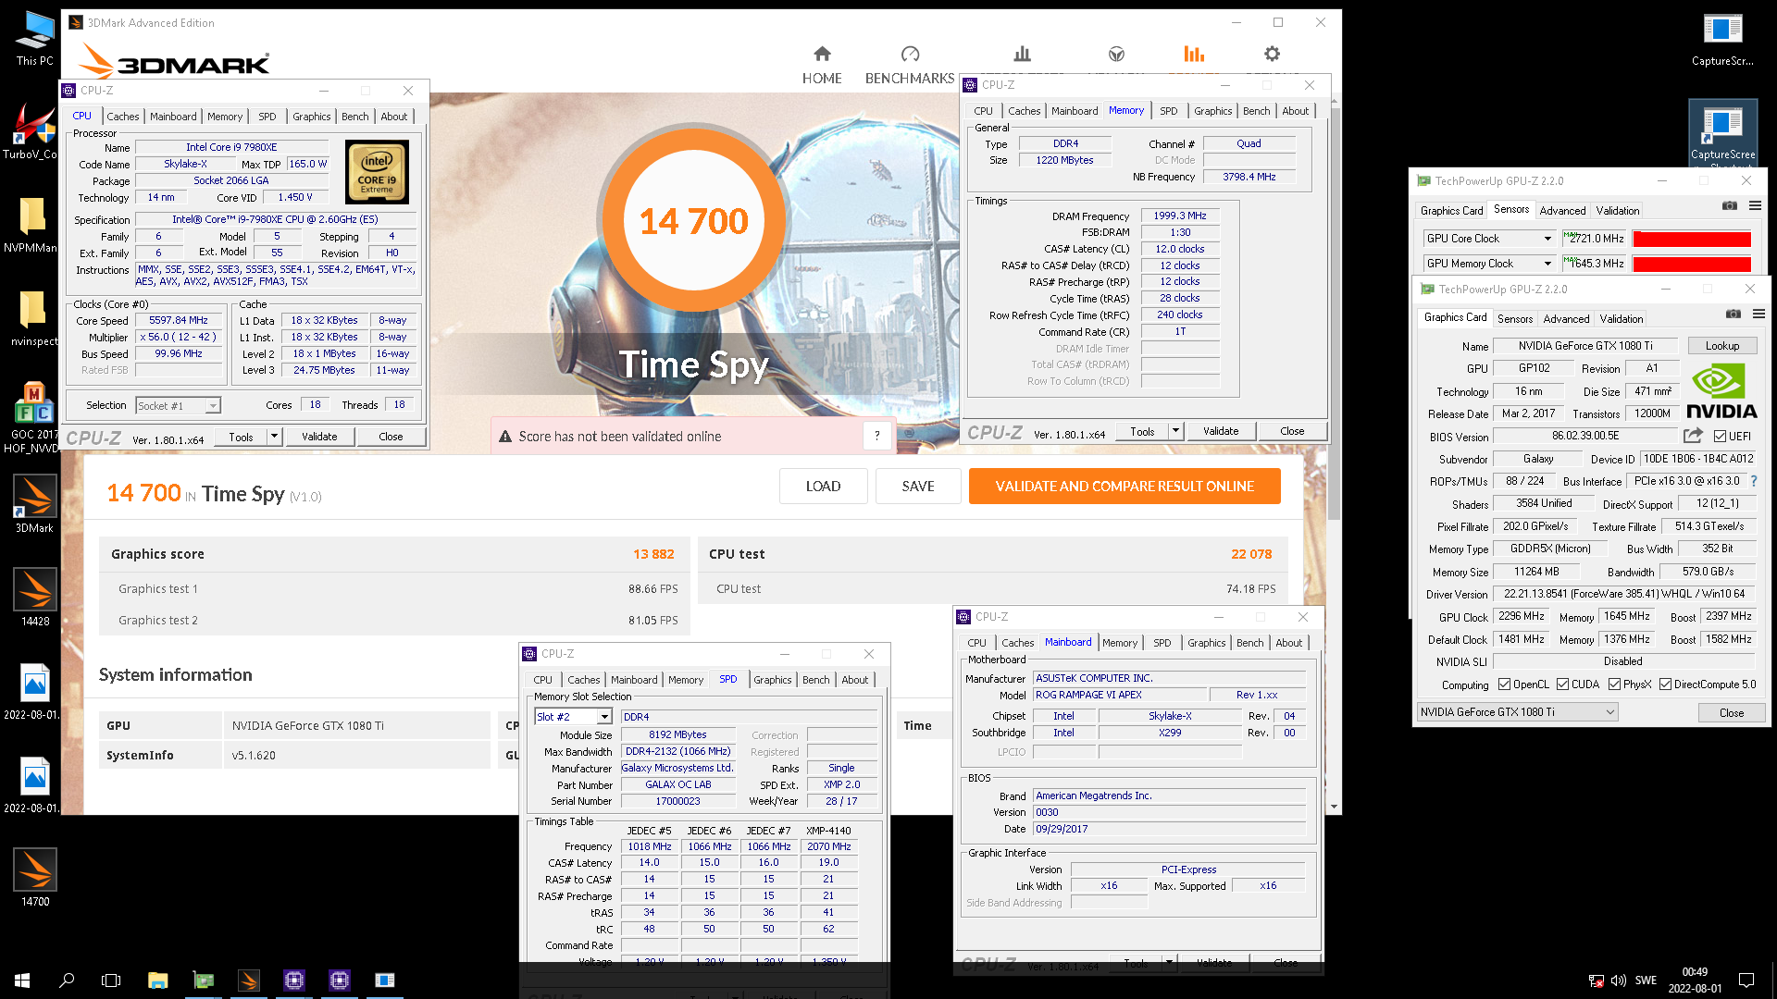Open the NVPMManager desktop folder
1777x999 pixels.
click(x=32, y=225)
